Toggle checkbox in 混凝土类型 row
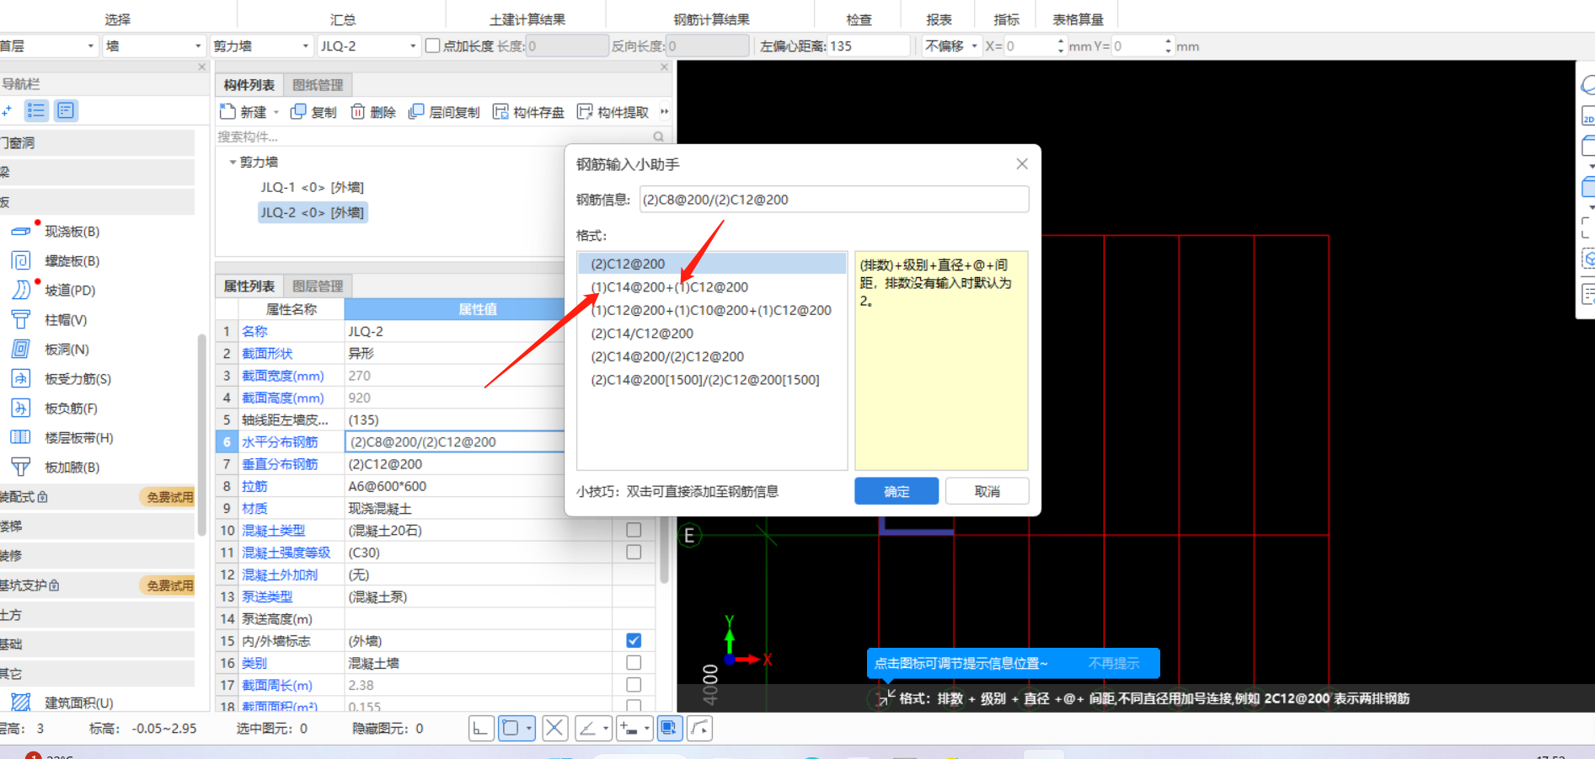This screenshot has height=759, width=1595. coord(634,530)
